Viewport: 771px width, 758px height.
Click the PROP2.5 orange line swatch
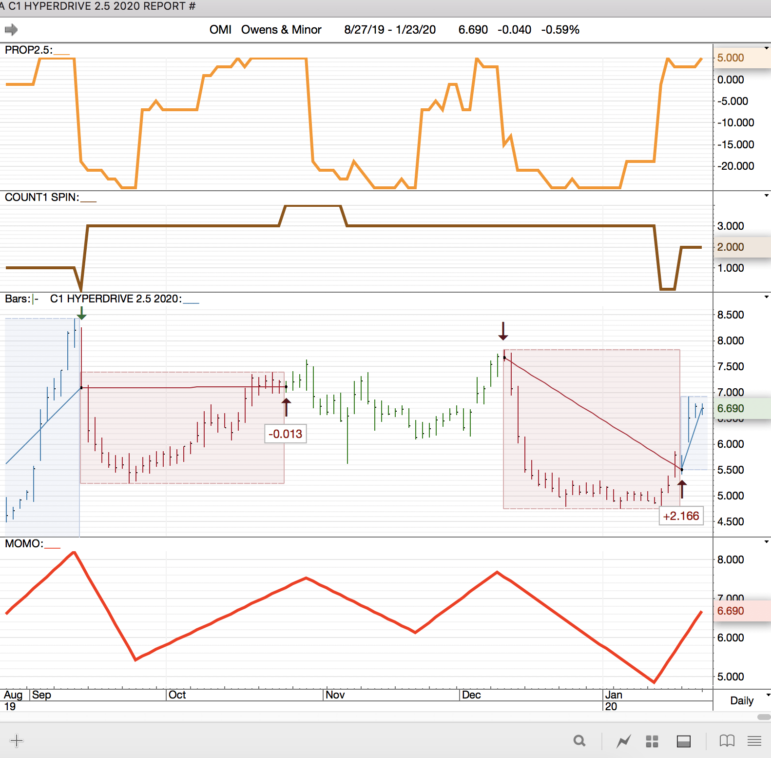(x=61, y=54)
